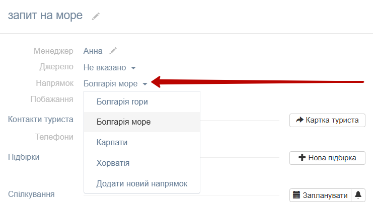
Task: Click the bell reminder icon button
Action: click(x=358, y=195)
